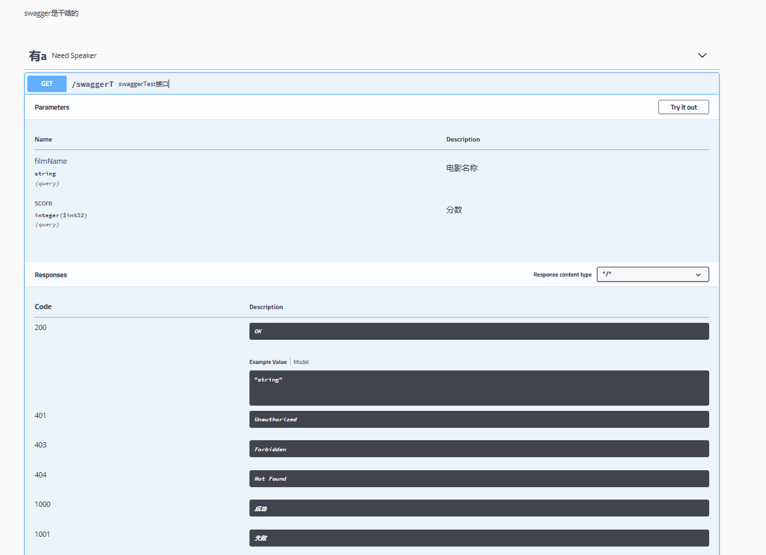The image size is (766, 555).
Task: Click the 404 response code
Action: click(40, 475)
